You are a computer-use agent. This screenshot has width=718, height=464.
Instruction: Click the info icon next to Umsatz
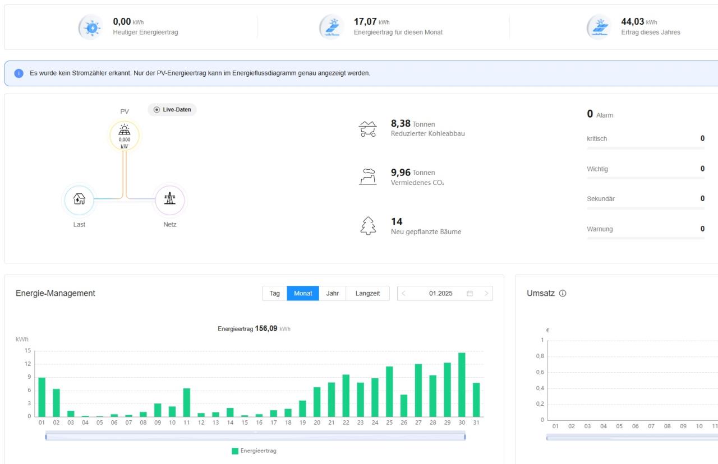coord(563,294)
